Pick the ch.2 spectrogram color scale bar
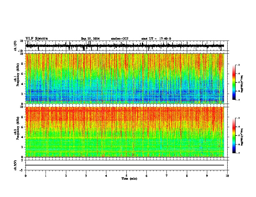256x197 pixels. 234,136
